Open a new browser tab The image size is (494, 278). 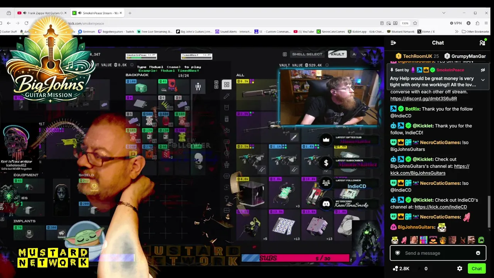[130, 13]
